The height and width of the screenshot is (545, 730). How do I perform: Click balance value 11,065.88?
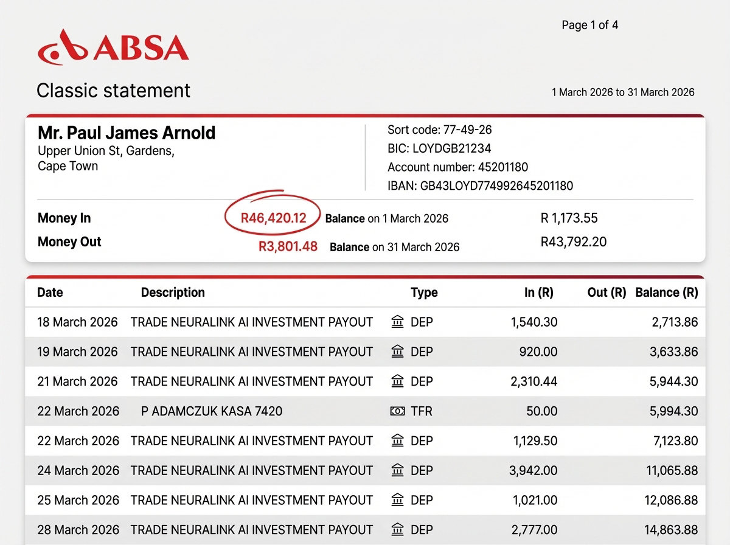click(x=672, y=470)
